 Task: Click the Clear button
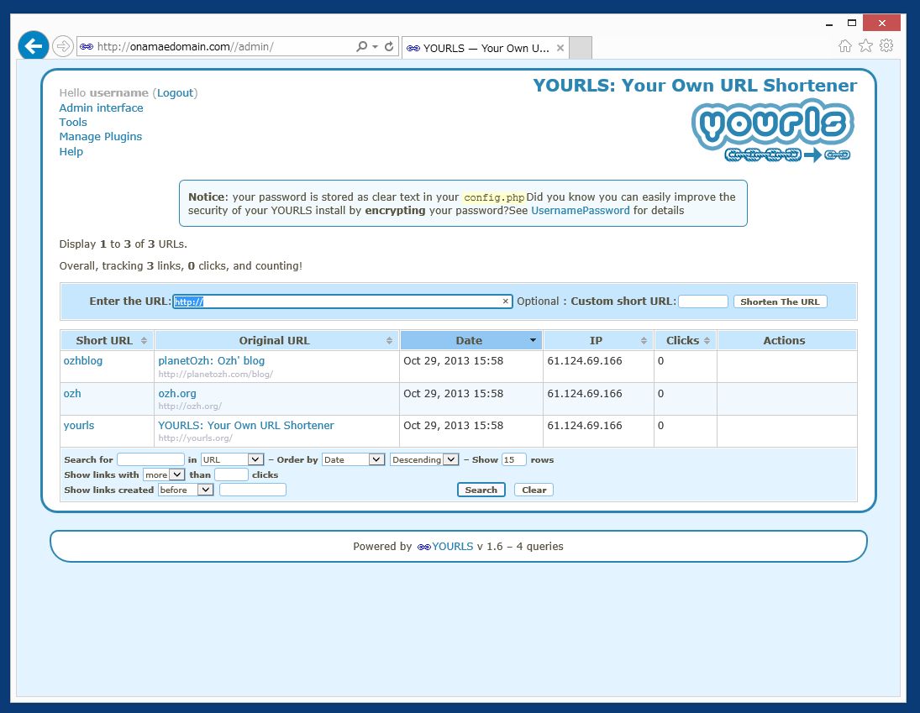(534, 490)
